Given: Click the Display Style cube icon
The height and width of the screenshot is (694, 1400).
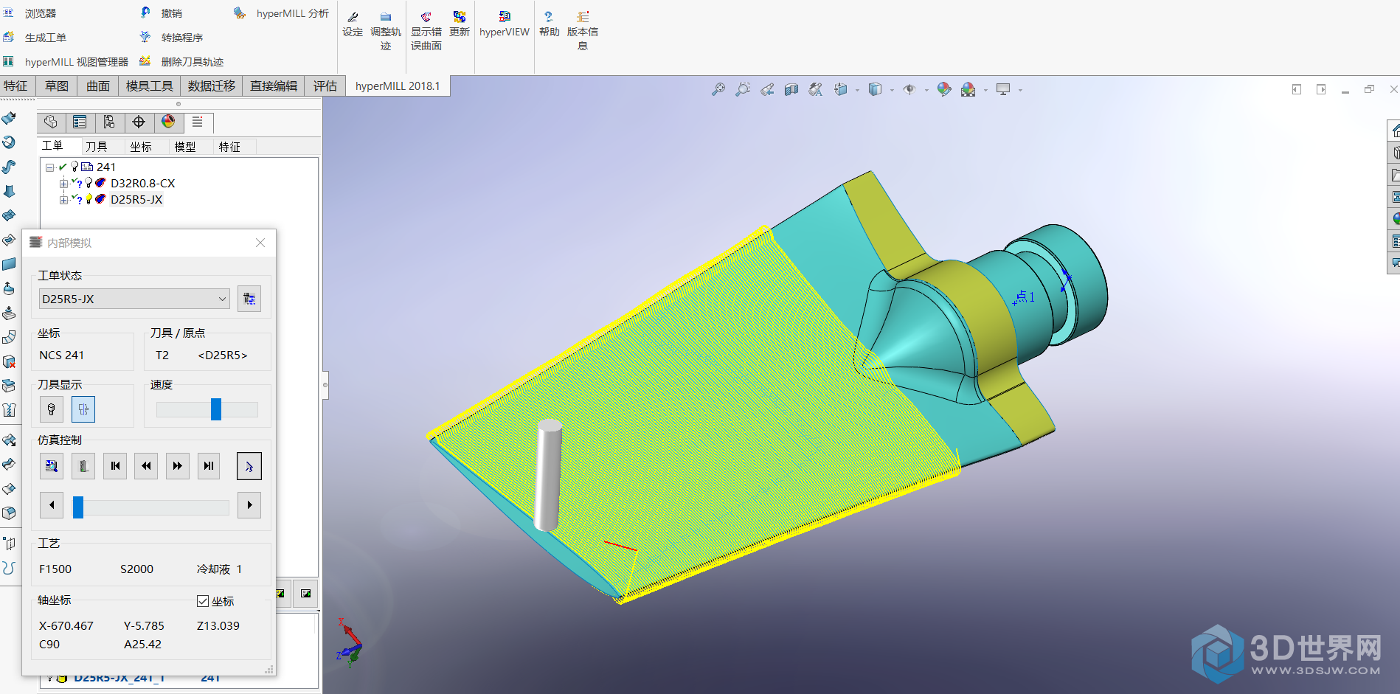Looking at the screenshot, I should (876, 89).
